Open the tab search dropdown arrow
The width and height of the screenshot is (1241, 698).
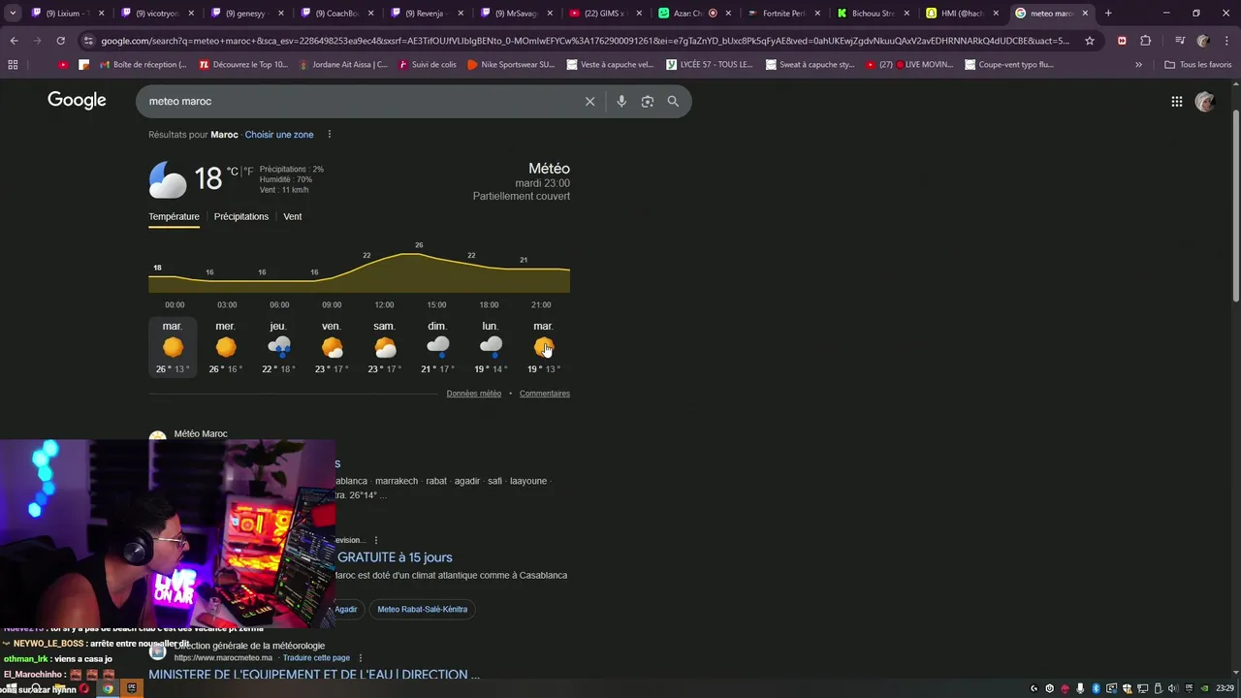[13, 14]
